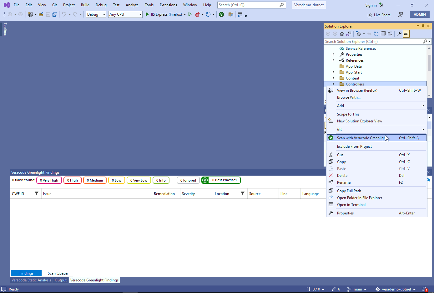
Task: Choose Exclude From Project
Action: coord(377,146)
